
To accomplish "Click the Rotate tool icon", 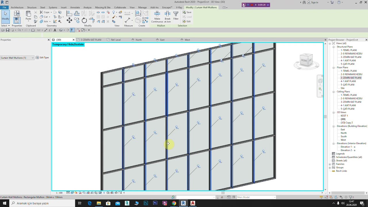I will click(x=84, y=20).
